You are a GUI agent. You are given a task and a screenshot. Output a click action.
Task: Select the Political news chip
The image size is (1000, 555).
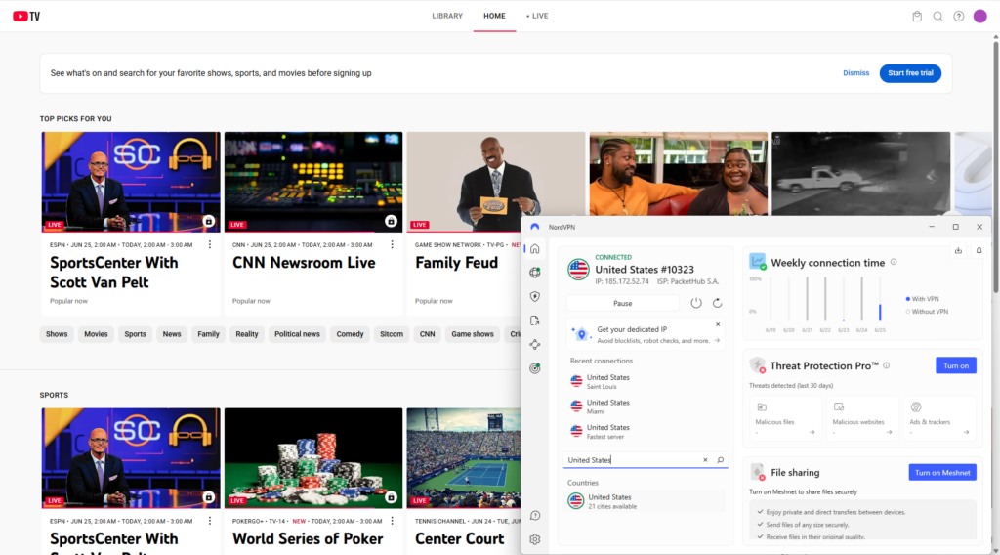pyautogui.click(x=297, y=334)
